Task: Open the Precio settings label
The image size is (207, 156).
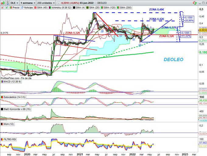Action: [16, 8]
